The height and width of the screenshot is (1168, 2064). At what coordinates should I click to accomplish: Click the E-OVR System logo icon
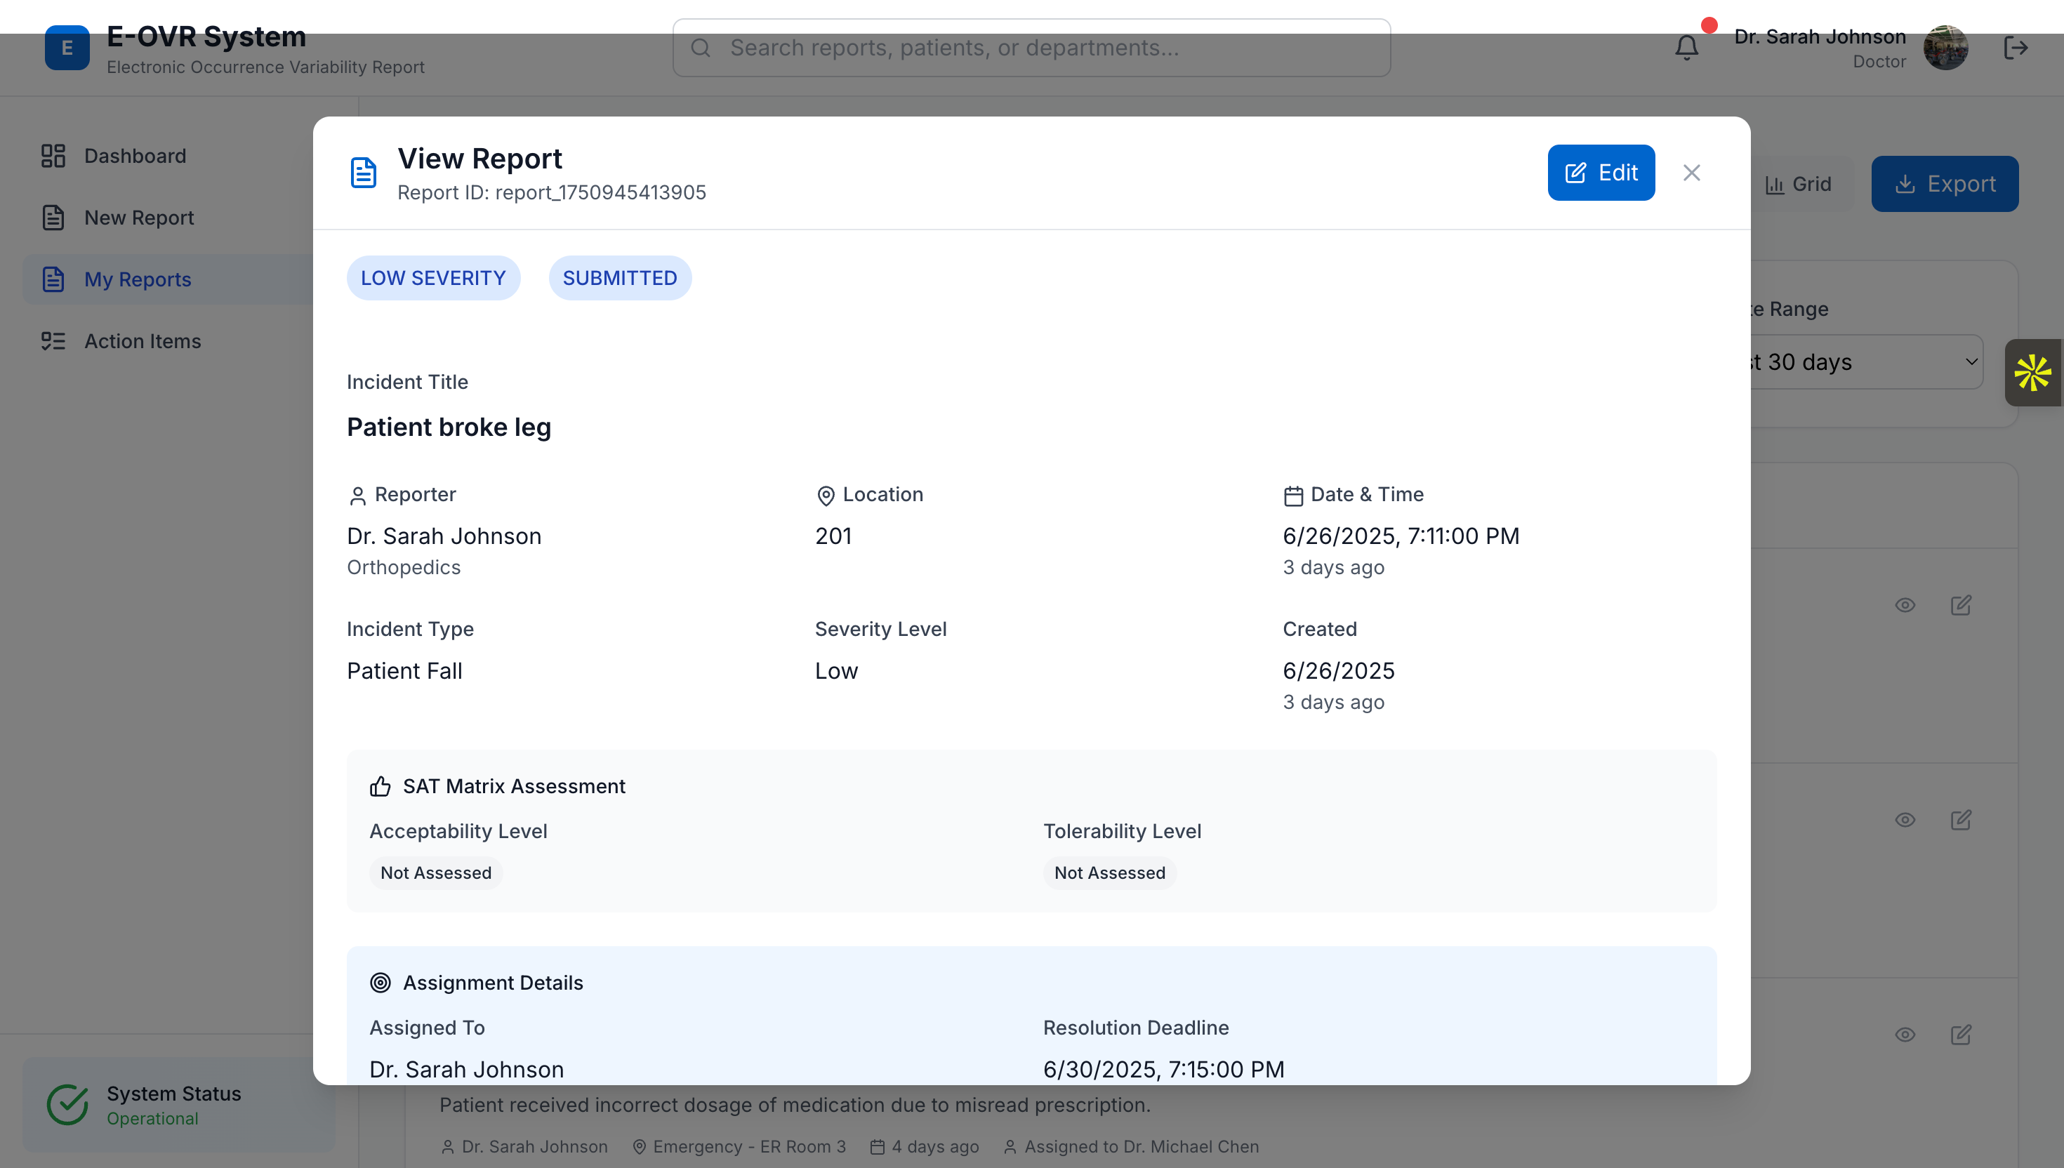67,48
